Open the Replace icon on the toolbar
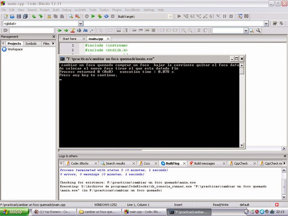Screen dimensions: 288x216 (77, 16)
